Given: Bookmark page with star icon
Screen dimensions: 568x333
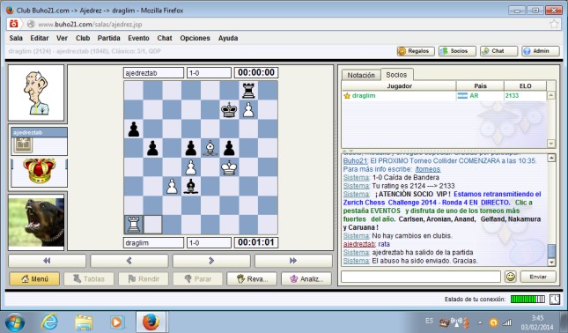Looking at the screenshot, I should (554, 25).
